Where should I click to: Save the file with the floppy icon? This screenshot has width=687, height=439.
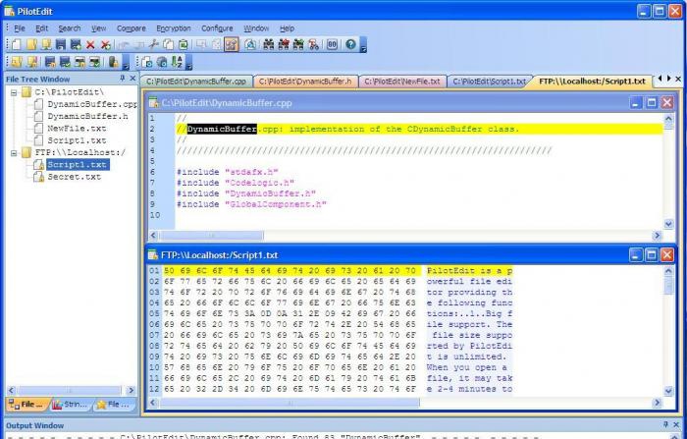click(x=61, y=44)
